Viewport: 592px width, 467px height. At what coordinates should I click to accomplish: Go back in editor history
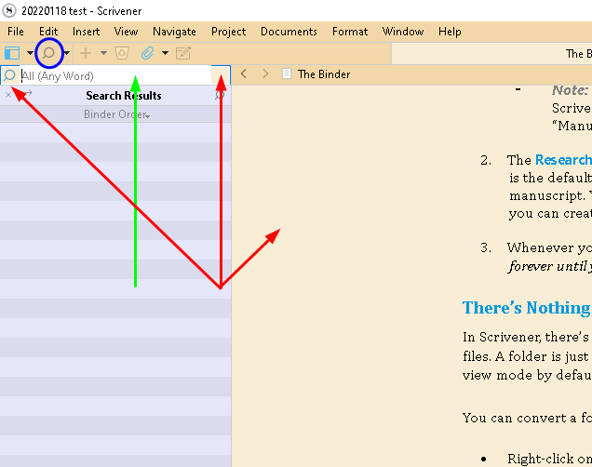pyautogui.click(x=244, y=73)
